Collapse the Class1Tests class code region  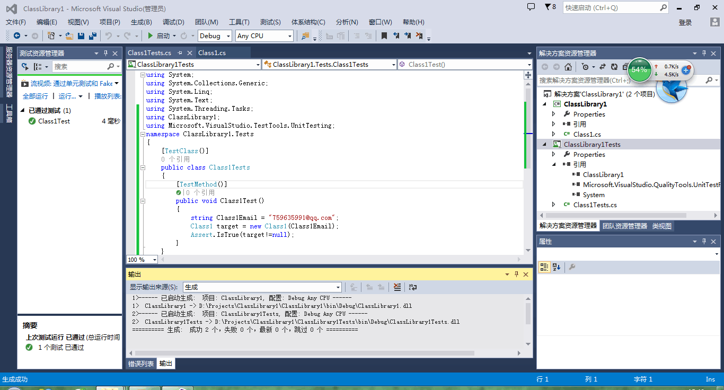point(142,167)
